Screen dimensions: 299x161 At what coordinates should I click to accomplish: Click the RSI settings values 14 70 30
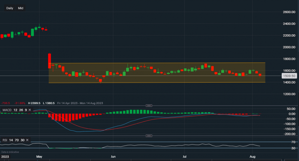click(x=17, y=140)
